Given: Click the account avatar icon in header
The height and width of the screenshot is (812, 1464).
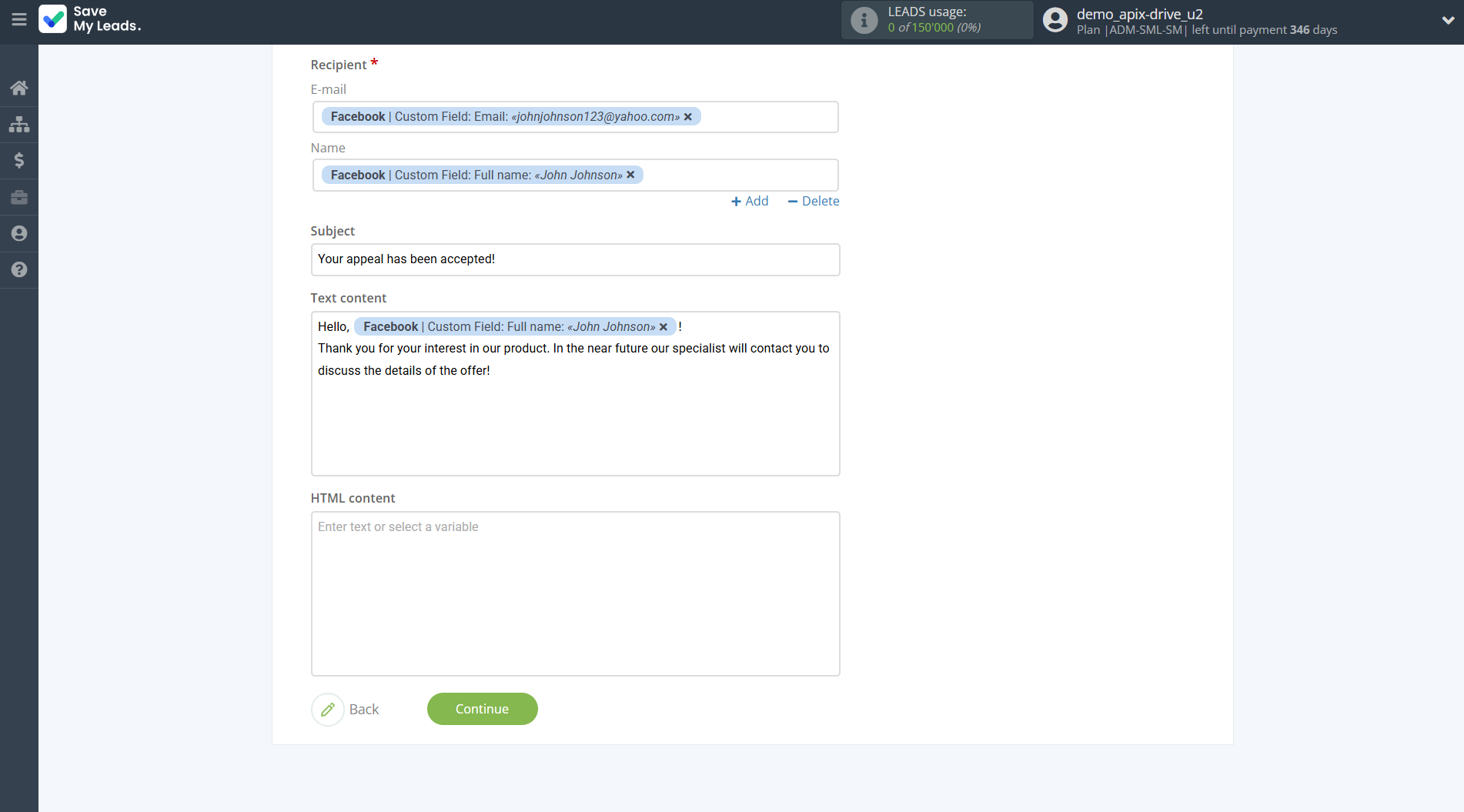Looking at the screenshot, I should pyautogui.click(x=1055, y=21).
